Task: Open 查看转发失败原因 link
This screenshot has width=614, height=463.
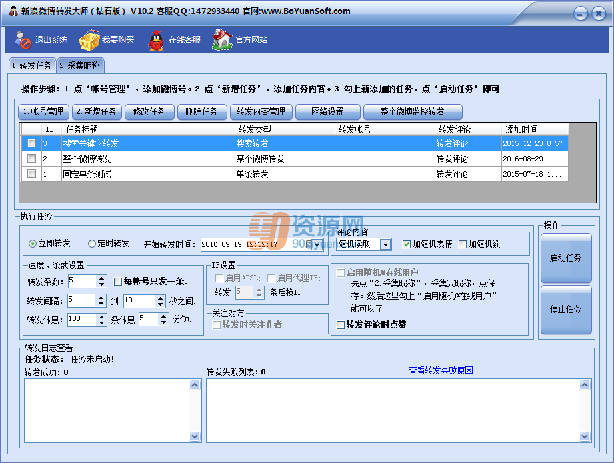Action: point(441,370)
